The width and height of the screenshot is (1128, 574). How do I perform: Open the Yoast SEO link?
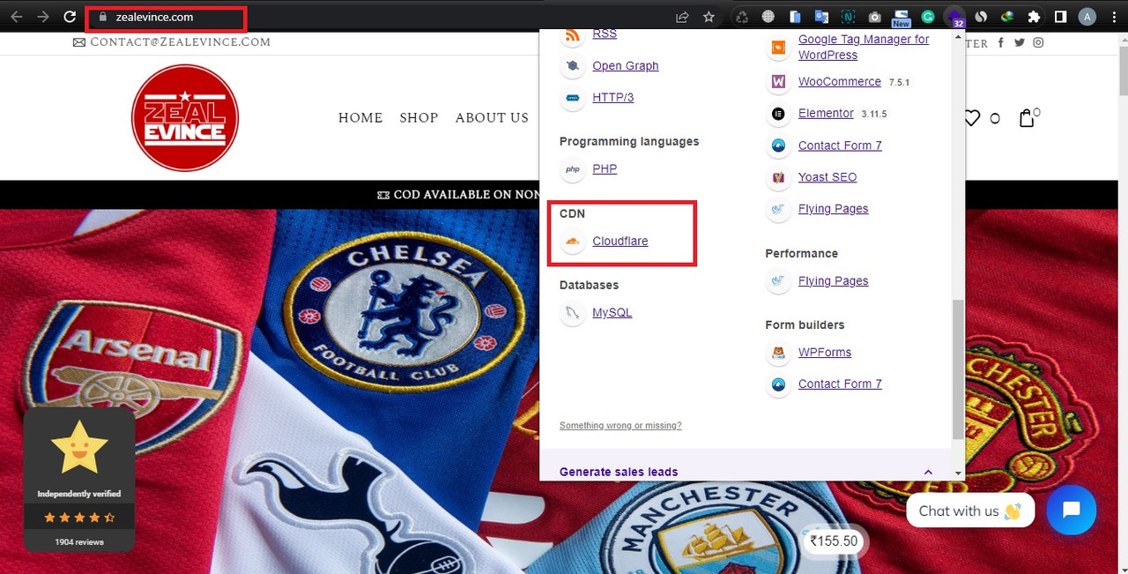(827, 177)
